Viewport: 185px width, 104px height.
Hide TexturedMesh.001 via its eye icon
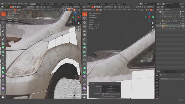point(183,28)
